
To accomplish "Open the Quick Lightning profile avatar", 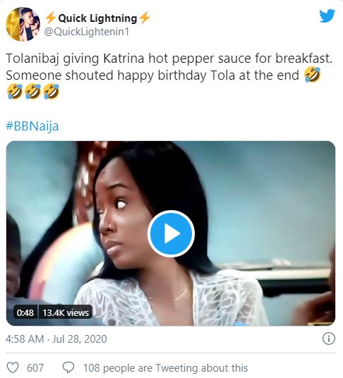I will tap(23, 24).
